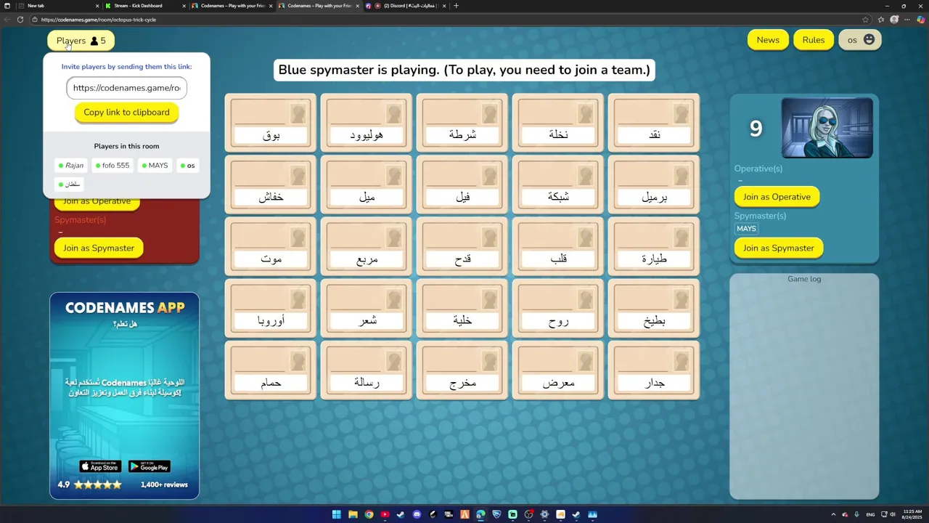This screenshot has height=523, width=929.
Task: Open File Explorer from the taskbar
Action: tap(353, 514)
